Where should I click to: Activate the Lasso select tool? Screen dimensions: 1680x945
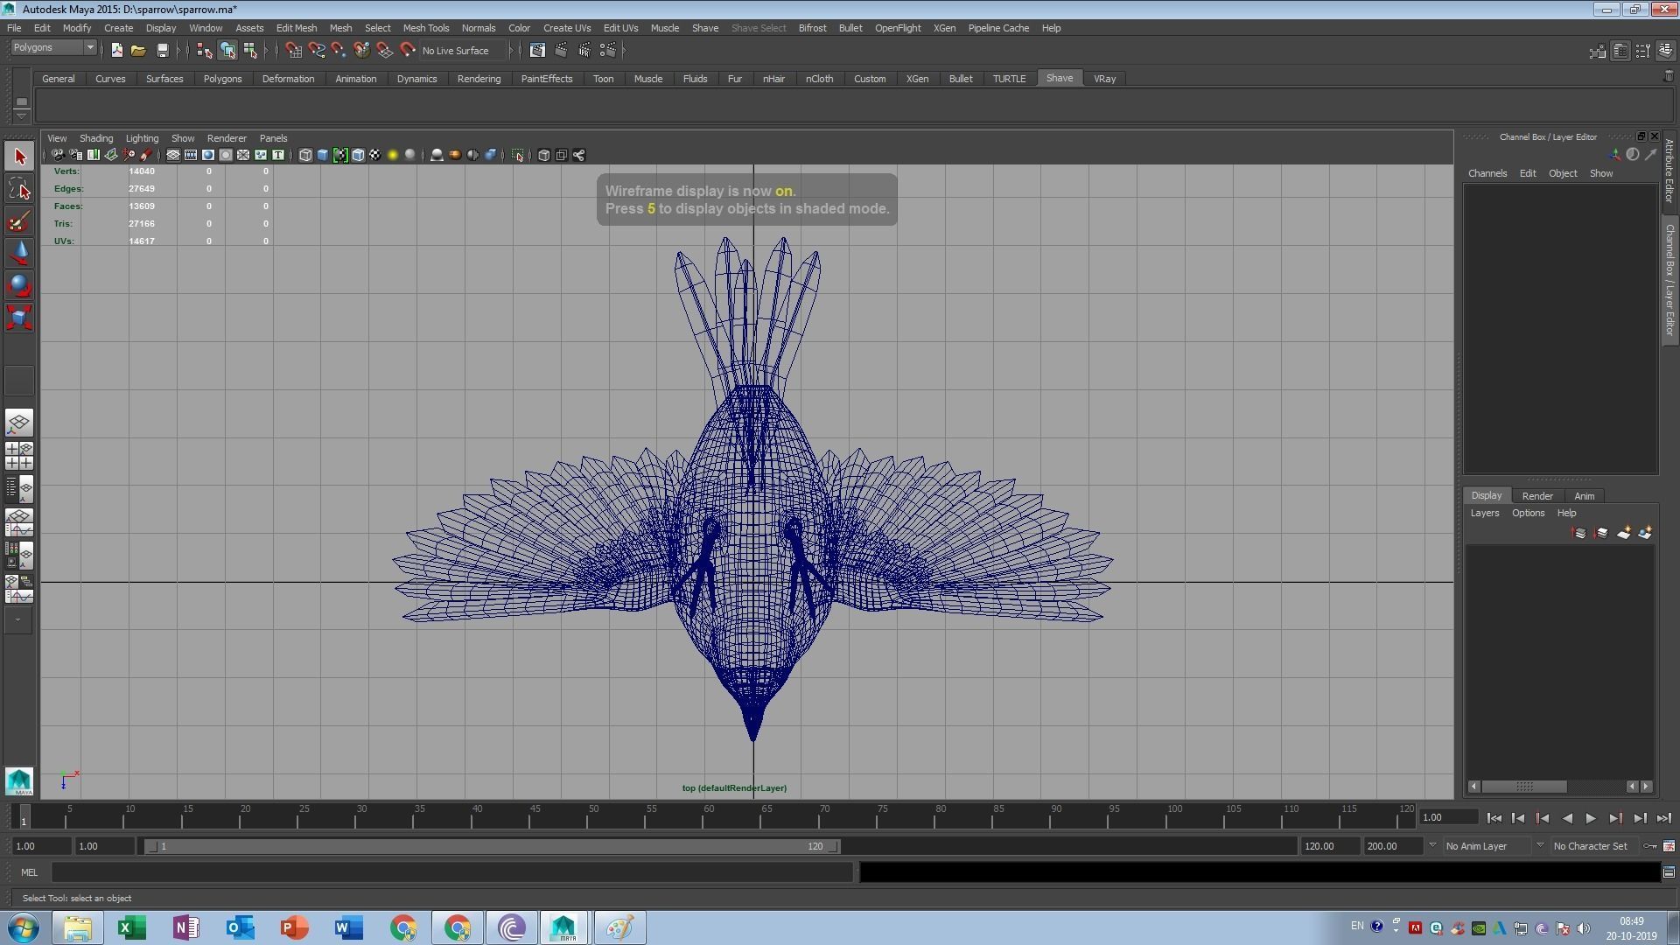point(19,189)
